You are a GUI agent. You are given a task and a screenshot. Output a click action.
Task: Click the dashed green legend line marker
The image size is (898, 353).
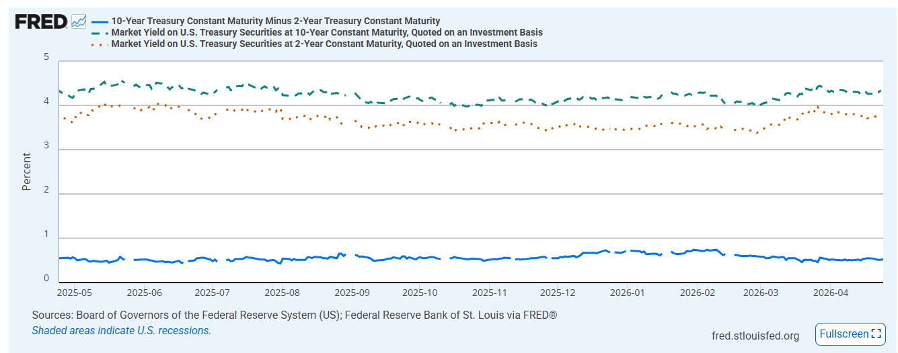click(x=100, y=32)
